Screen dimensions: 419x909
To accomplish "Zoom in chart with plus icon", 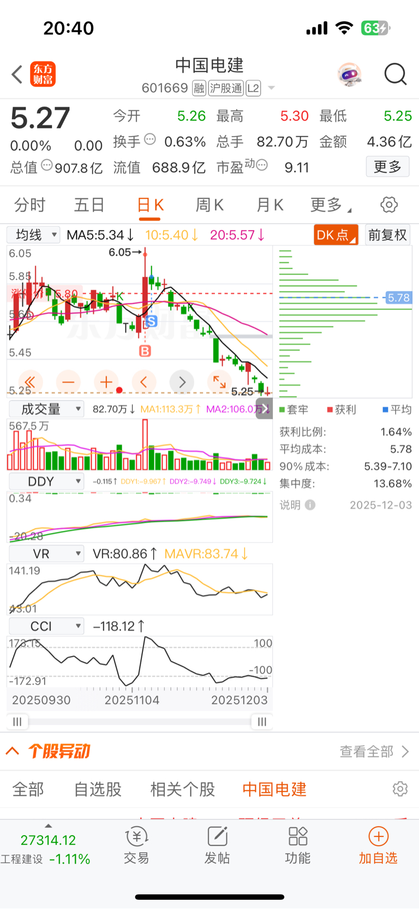I will click(106, 382).
